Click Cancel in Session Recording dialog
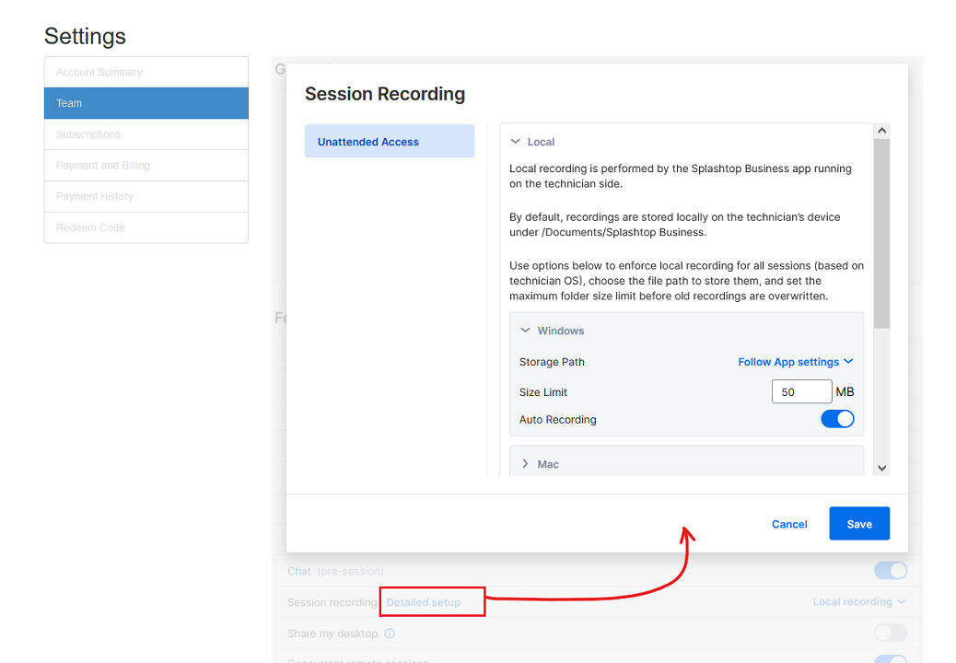This screenshot has width=956, height=663. [789, 524]
